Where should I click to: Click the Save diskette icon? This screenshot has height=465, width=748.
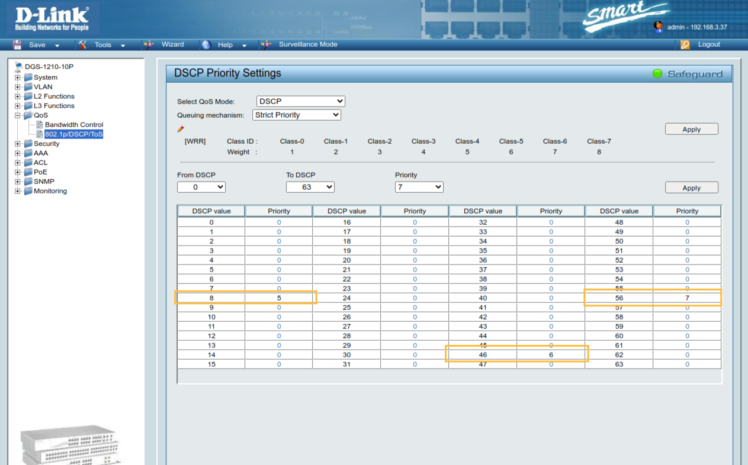pos(18,44)
